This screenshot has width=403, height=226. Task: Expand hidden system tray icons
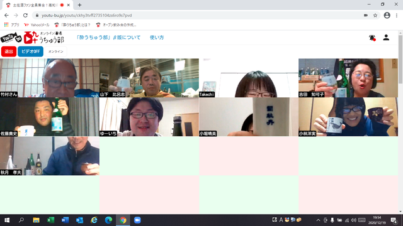[318, 220]
